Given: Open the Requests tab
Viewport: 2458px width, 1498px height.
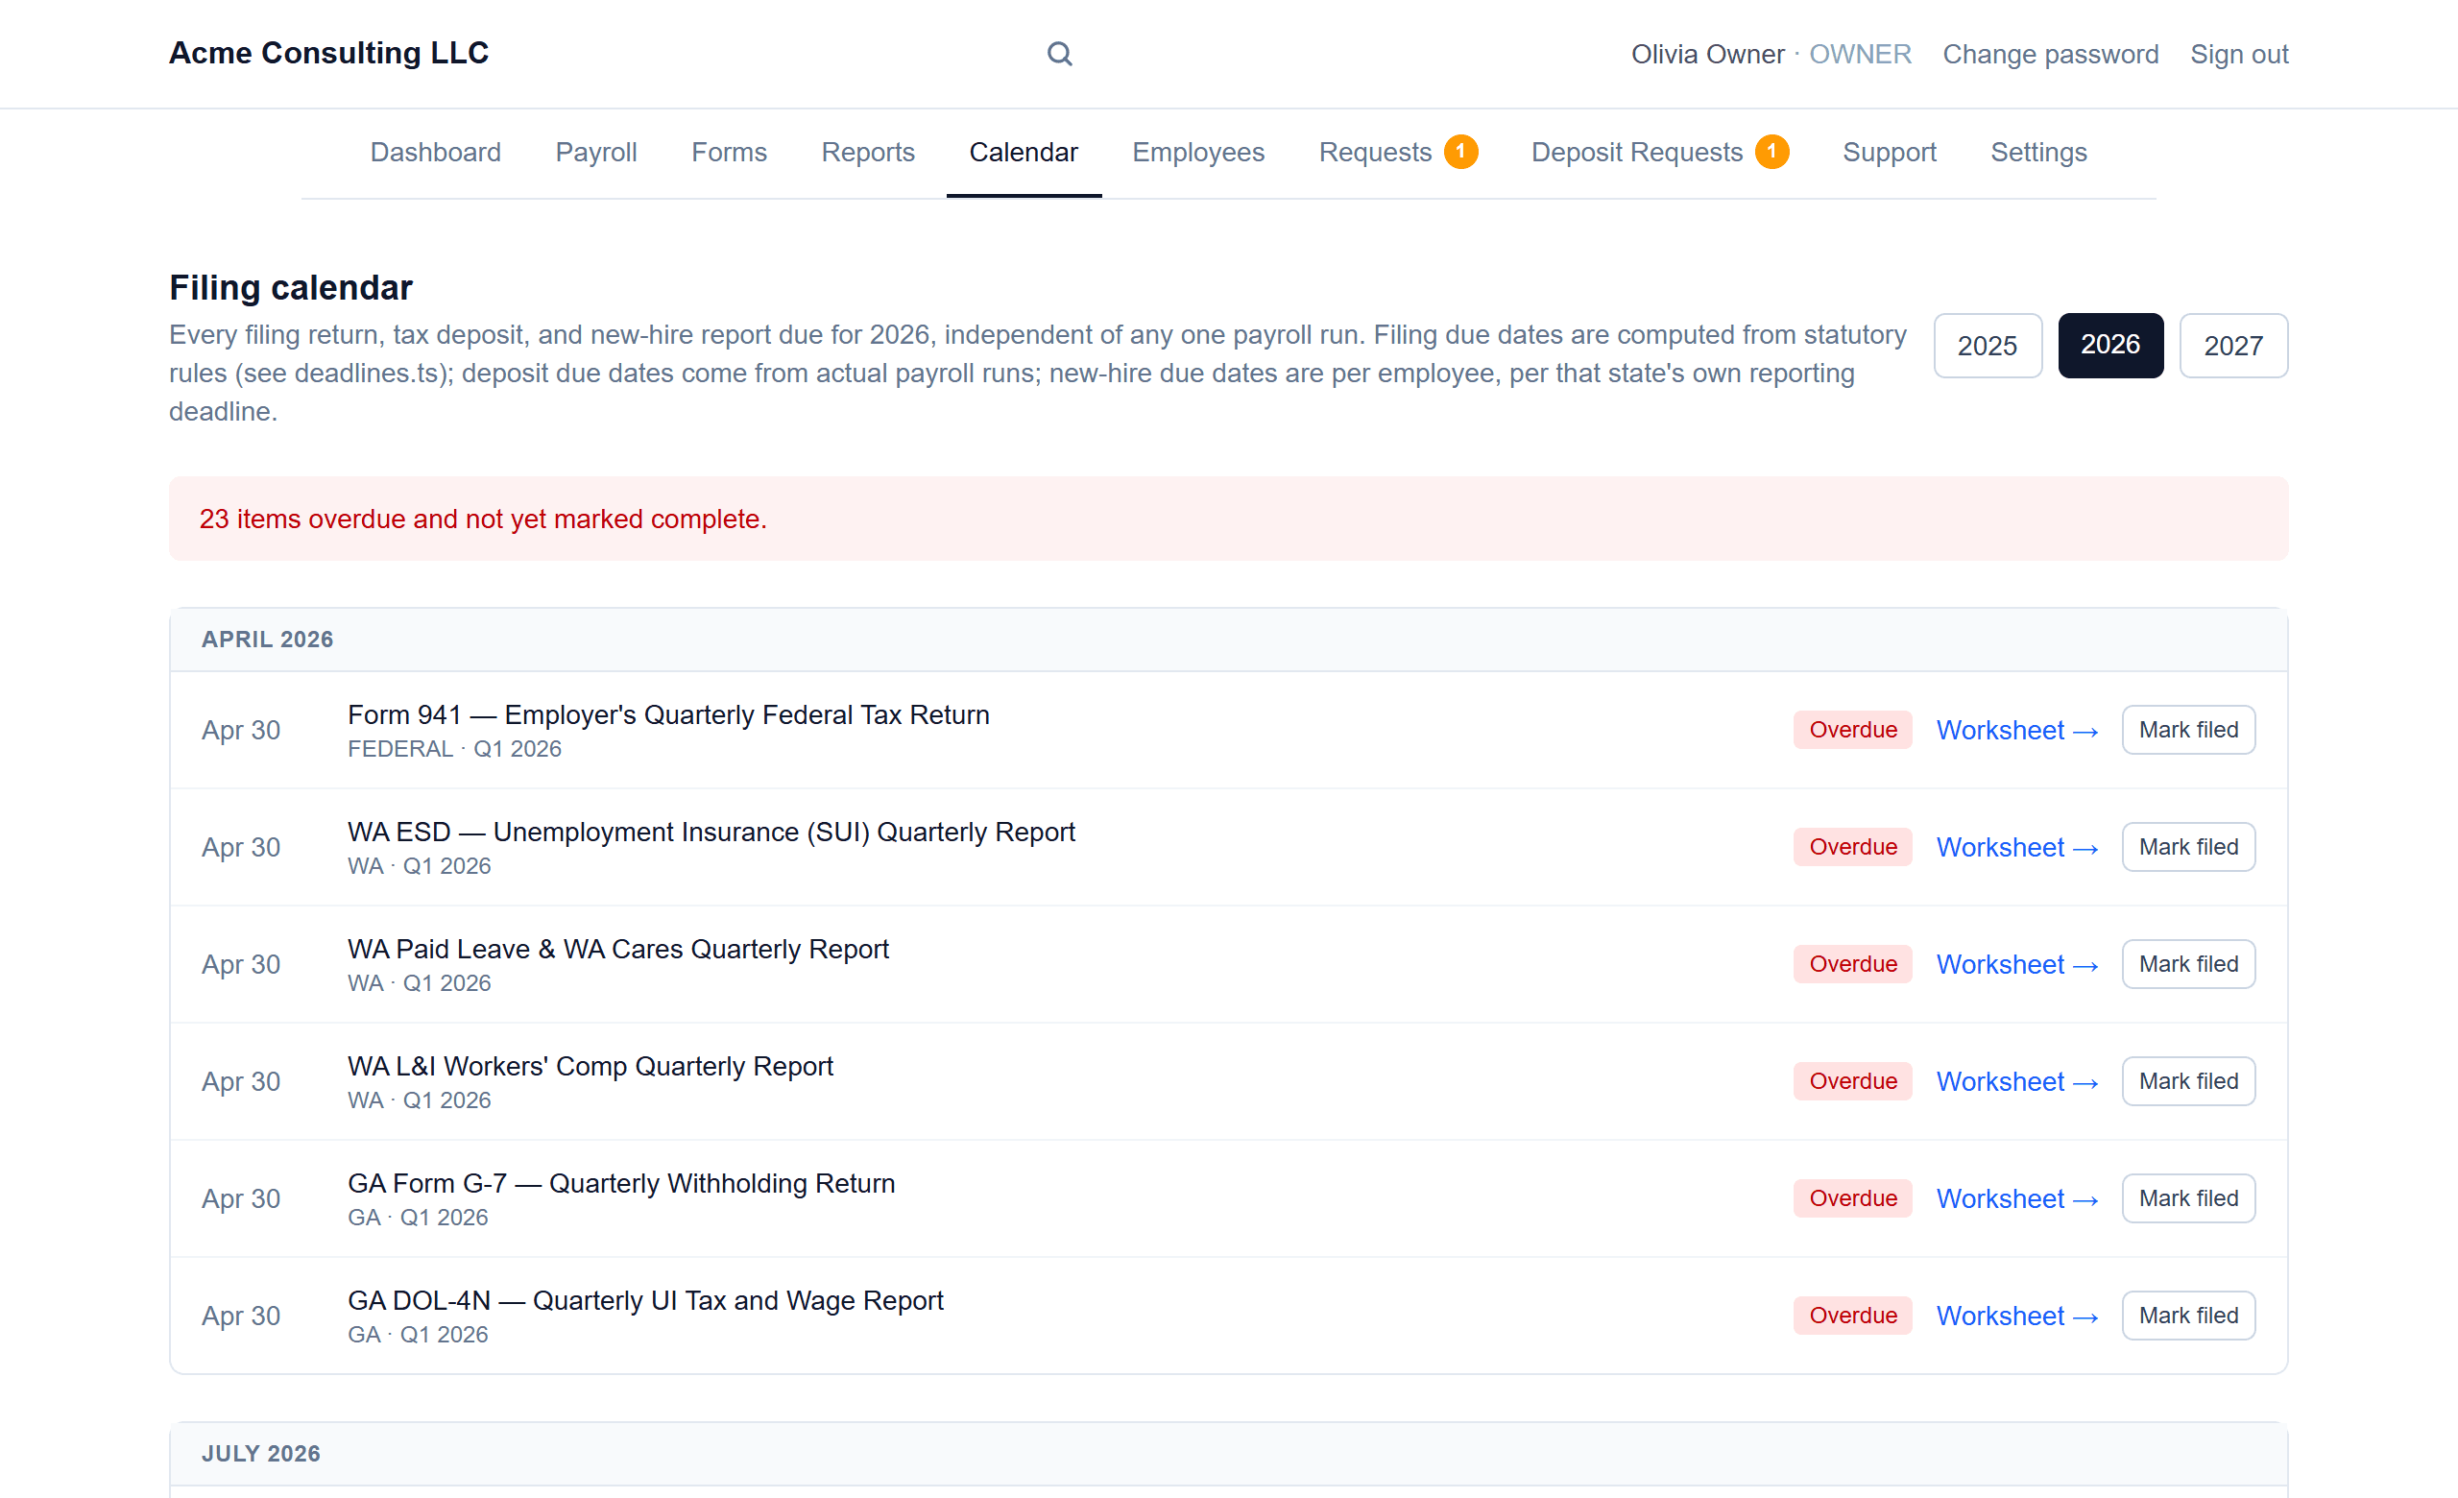Looking at the screenshot, I should coord(1375,152).
